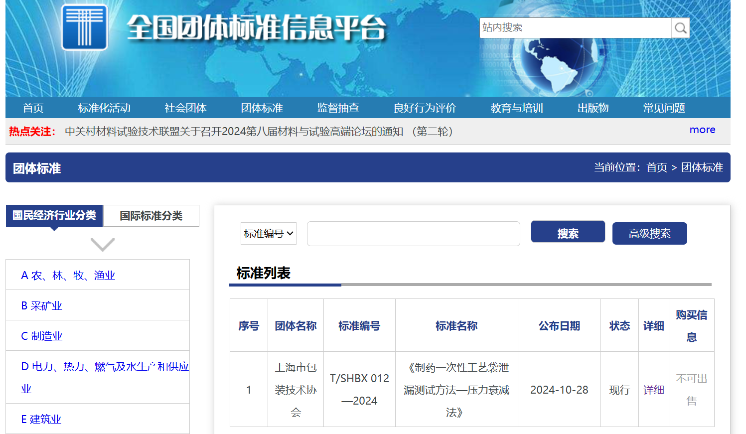Open 高级搜索 advanced search

click(650, 233)
